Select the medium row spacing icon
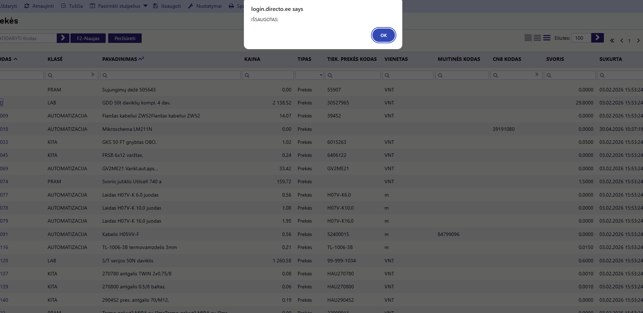The width and height of the screenshot is (643, 313). [x=537, y=38]
